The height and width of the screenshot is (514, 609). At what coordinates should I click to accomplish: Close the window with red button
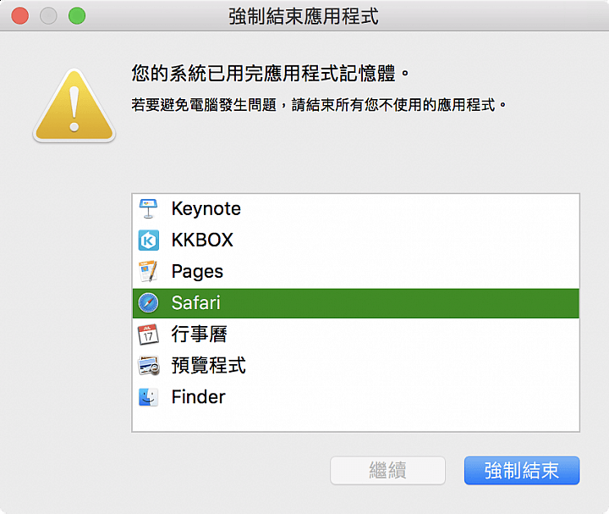tap(19, 16)
